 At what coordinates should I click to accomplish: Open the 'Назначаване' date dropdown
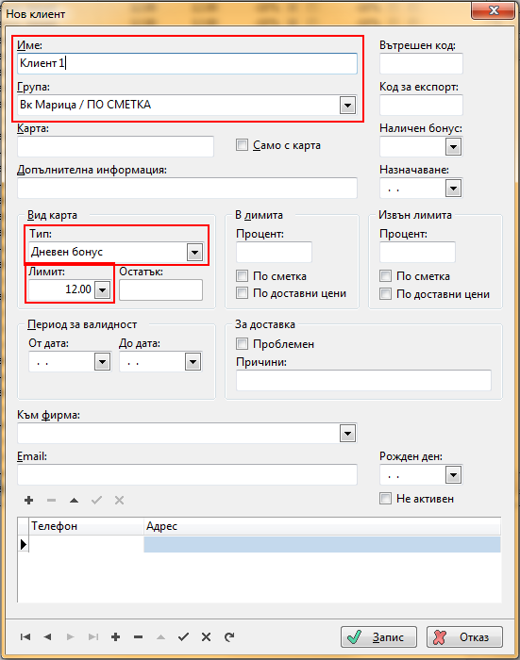(x=453, y=189)
